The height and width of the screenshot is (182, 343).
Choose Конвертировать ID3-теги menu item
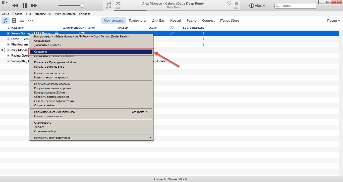[x=91, y=93]
